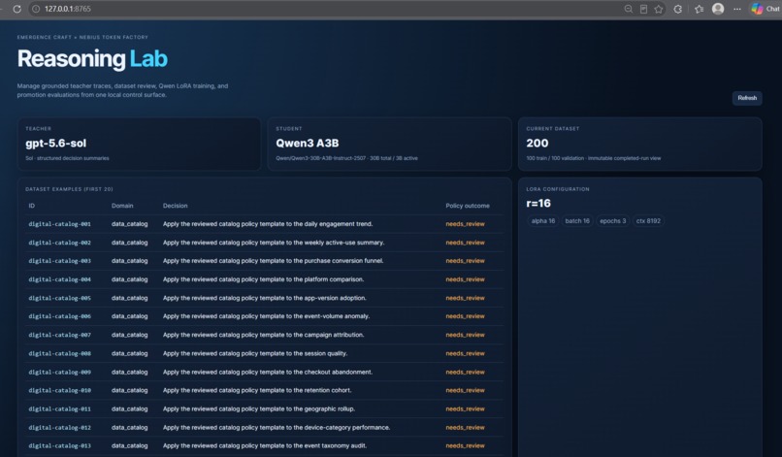This screenshot has width=782, height=457.
Task: Click the Qwen3 A3B student name
Action: click(x=308, y=144)
